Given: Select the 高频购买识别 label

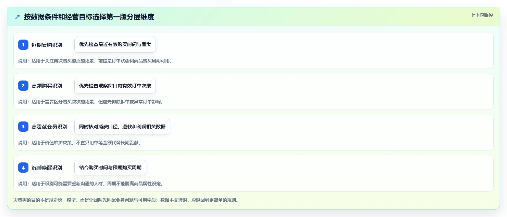Looking at the screenshot, I should pyautogui.click(x=47, y=86).
